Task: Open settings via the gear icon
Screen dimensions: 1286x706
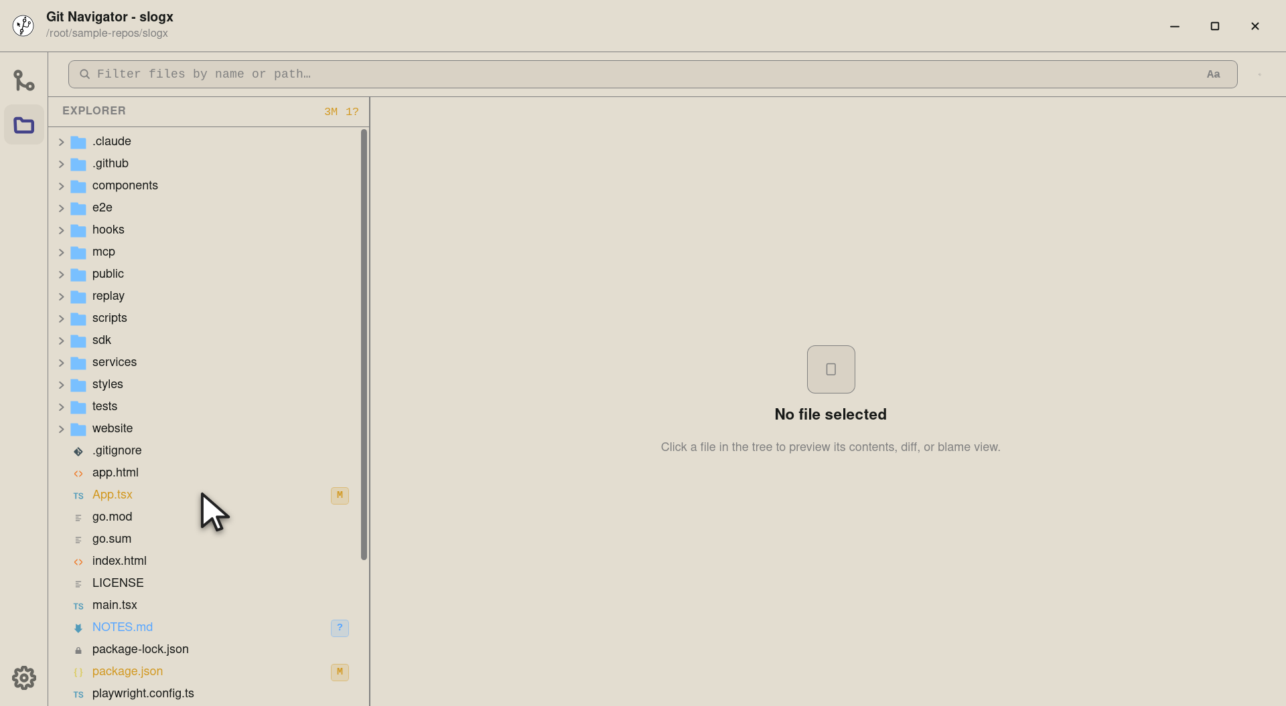Action: click(24, 678)
